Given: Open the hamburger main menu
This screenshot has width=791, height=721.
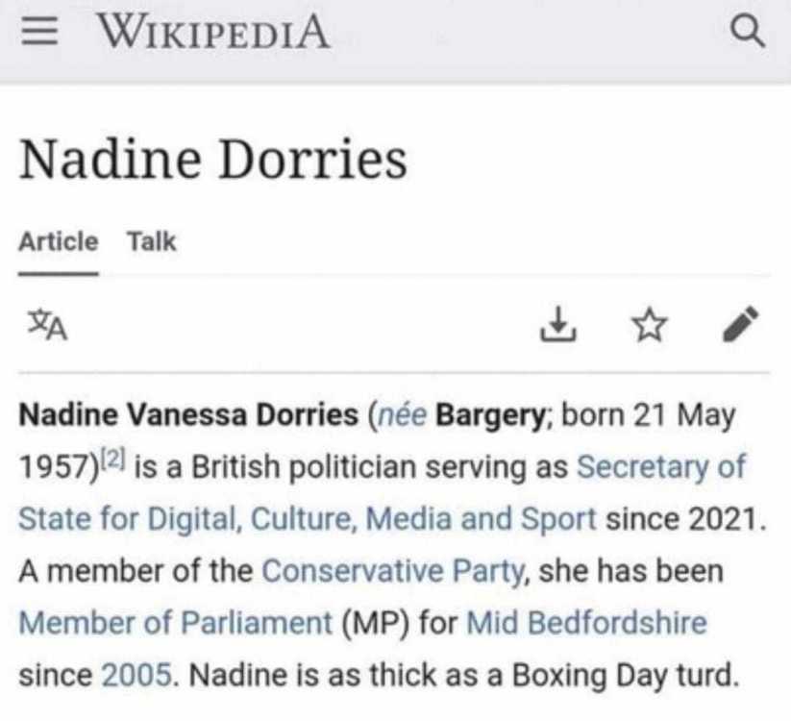Looking at the screenshot, I should pyautogui.click(x=39, y=32).
